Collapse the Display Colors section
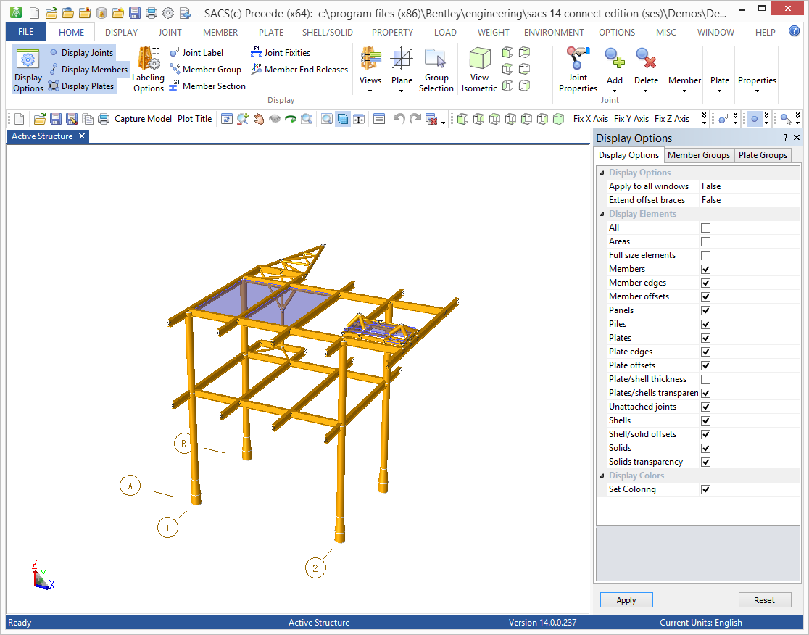The height and width of the screenshot is (635, 809). tap(602, 476)
